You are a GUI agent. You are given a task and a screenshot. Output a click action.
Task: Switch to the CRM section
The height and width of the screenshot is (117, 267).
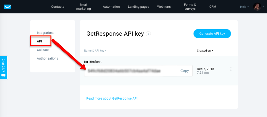click(x=213, y=6)
